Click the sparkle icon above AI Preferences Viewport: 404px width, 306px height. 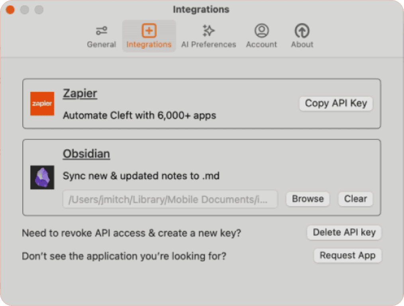pos(208,30)
